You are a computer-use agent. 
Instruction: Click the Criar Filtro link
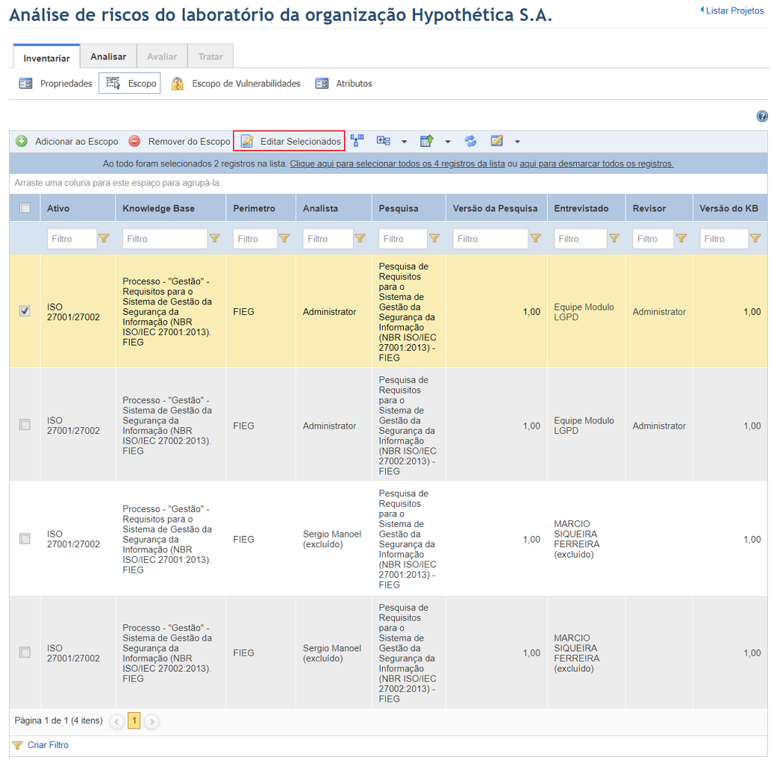point(49,745)
